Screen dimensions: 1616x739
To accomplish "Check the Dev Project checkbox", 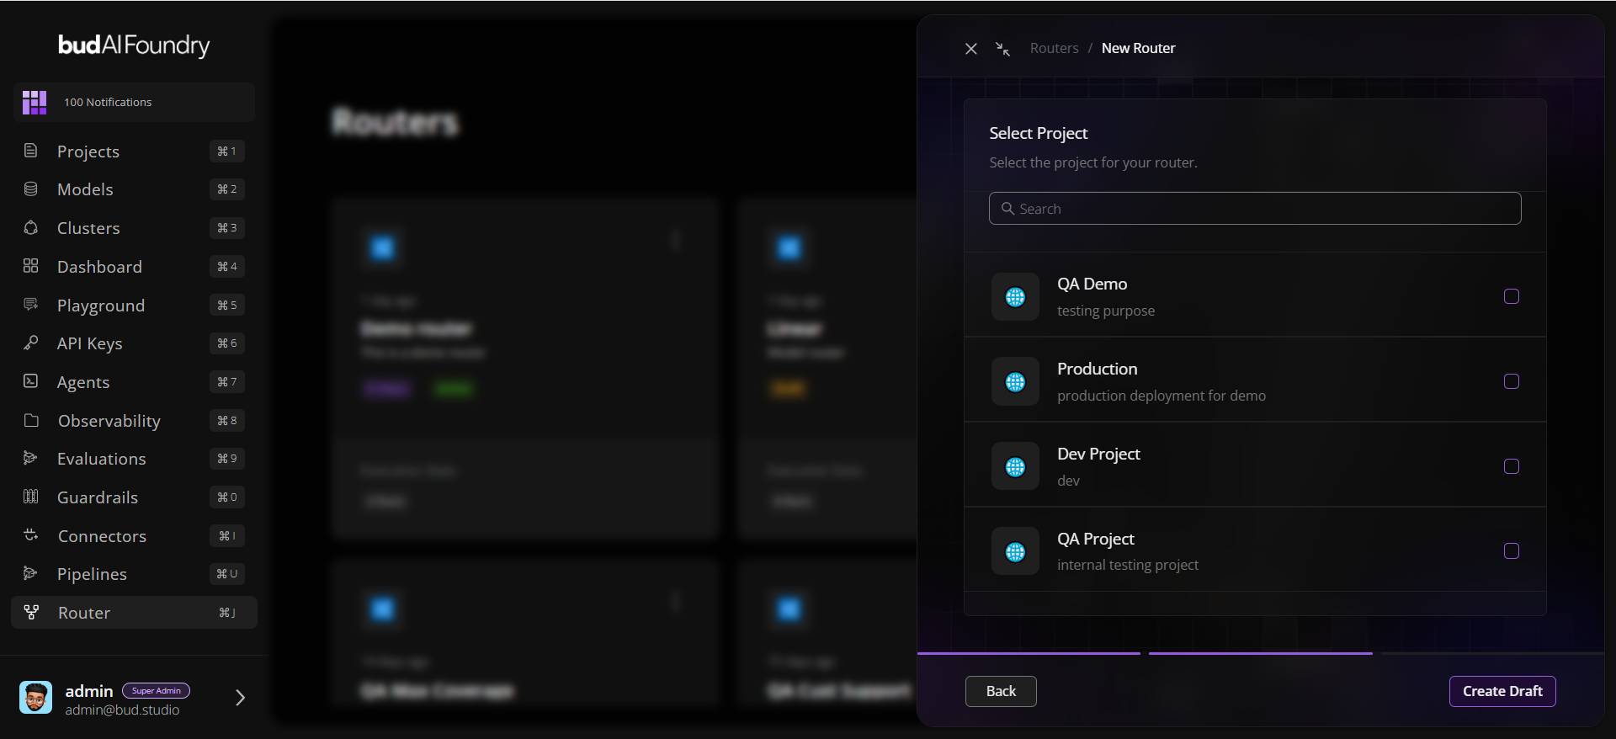I will 1512,466.
